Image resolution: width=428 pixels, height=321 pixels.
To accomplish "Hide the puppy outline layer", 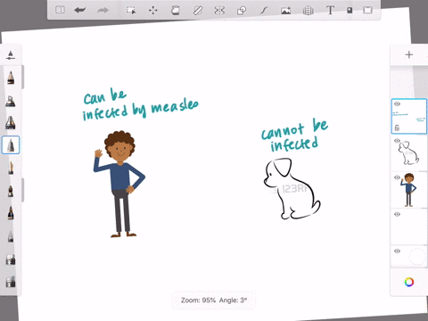I will (397, 141).
